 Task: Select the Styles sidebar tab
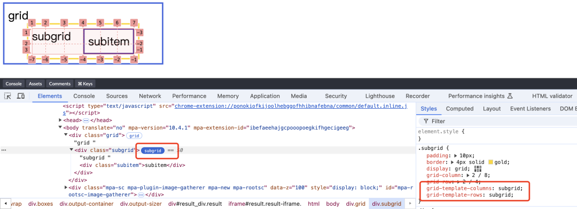tap(428, 109)
